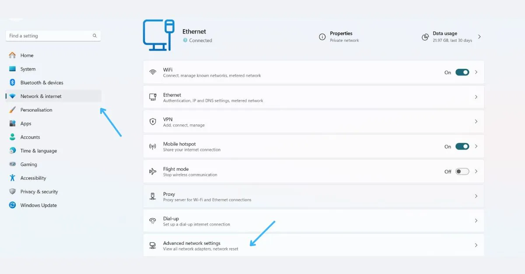Screen dimensions: 525x274
Task: Open Proxy row chevron arrow
Action: [476, 196]
